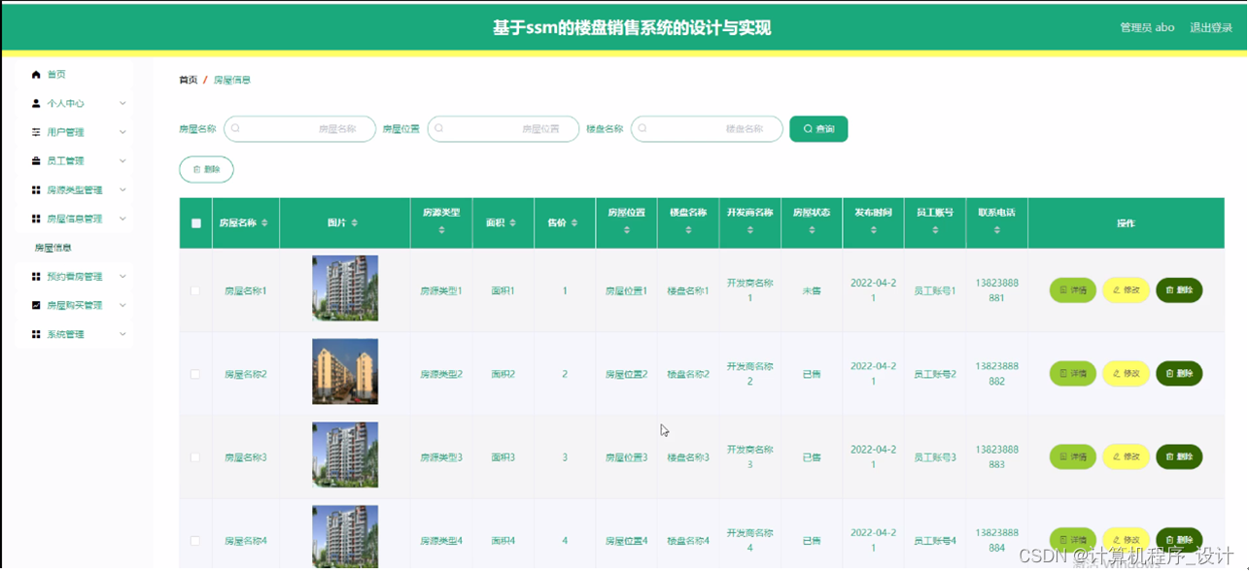Open 用户管理 menu label
This screenshot has width=1249, height=574.
tap(65, 132)
